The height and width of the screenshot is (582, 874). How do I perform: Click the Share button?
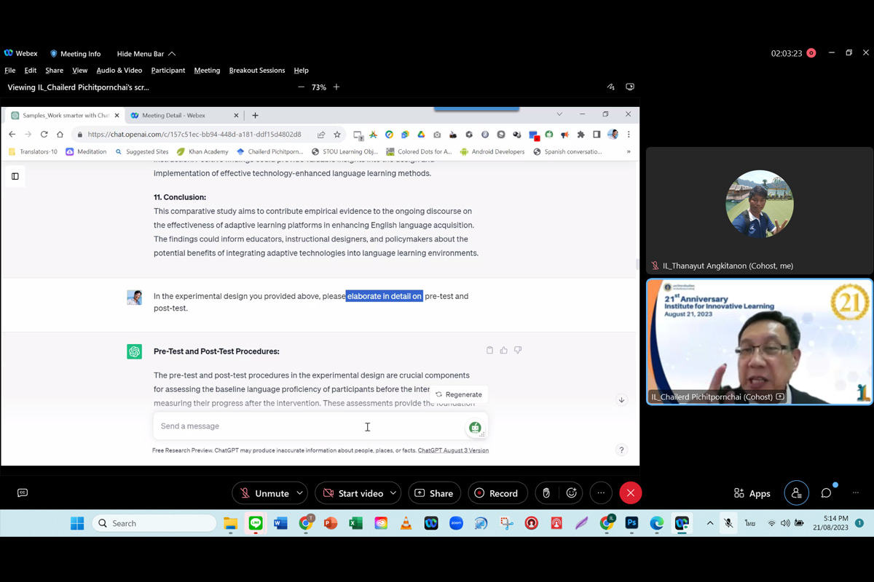point(434,493)
